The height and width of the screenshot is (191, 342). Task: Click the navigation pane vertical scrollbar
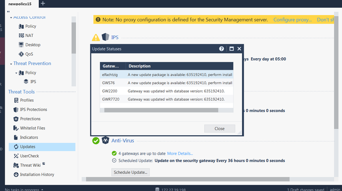[x=74, y=38]
